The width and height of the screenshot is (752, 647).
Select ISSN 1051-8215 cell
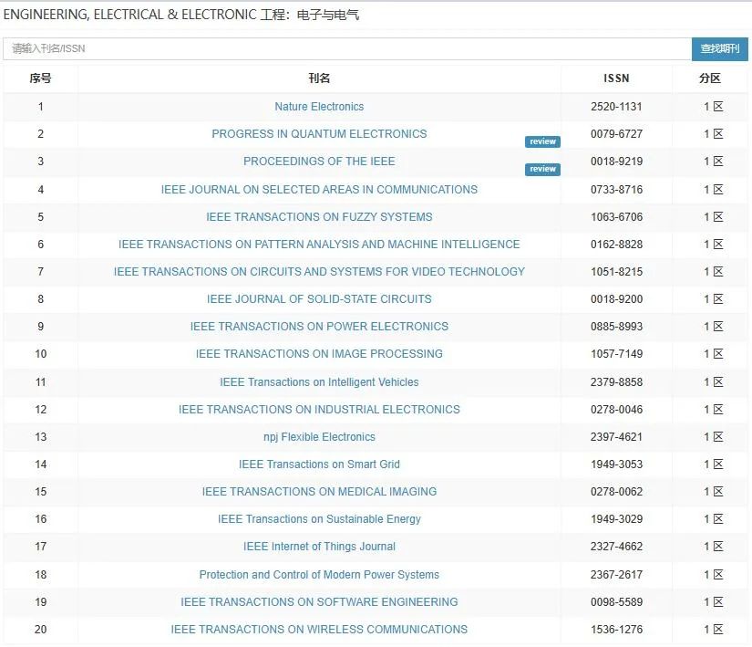(616, 272)
